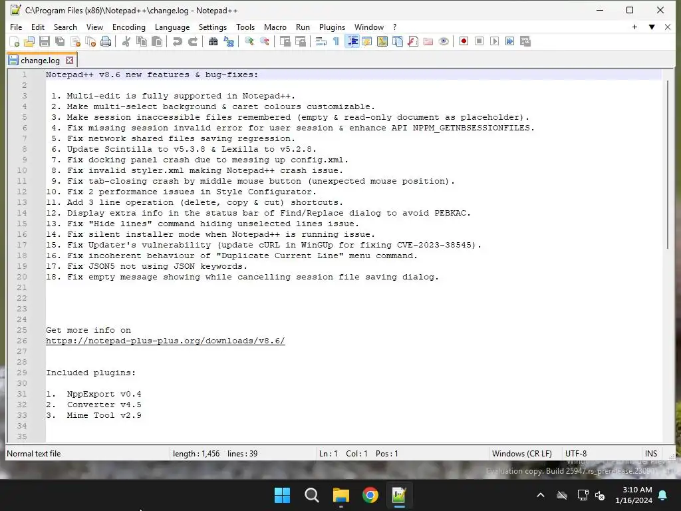The image size is (681, 511).
Task: Open the Window menu
Action: tap(369, 27)
